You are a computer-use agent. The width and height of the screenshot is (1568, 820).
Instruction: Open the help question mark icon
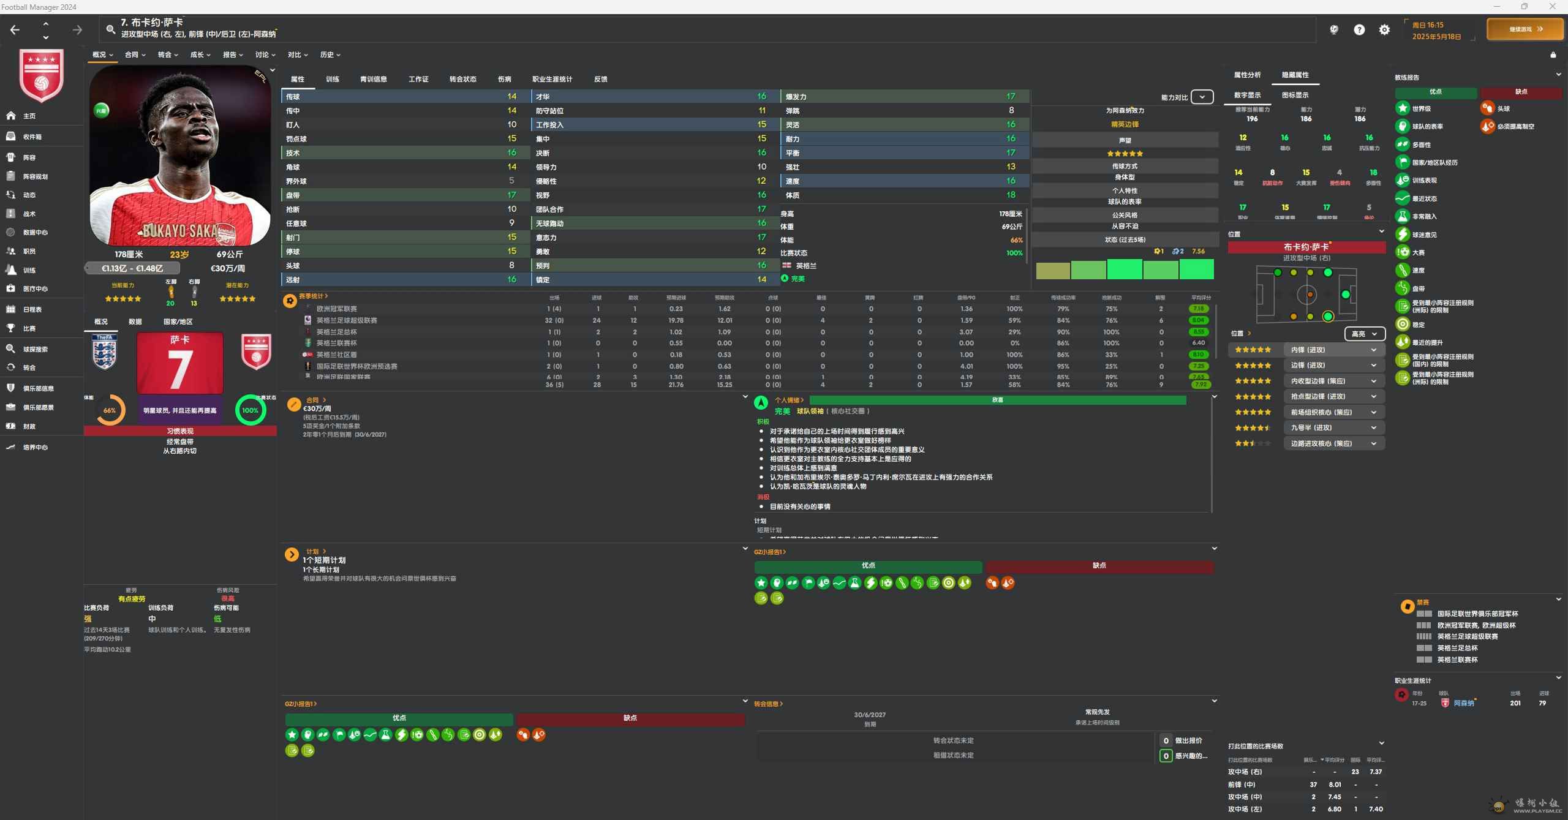[1359, 29]
